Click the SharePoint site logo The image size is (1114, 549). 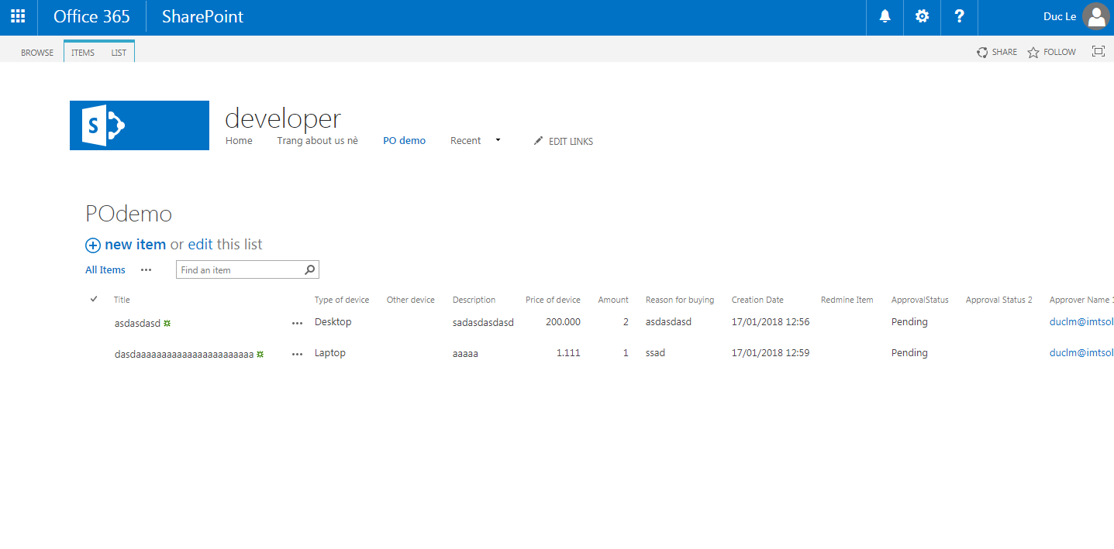140,125
